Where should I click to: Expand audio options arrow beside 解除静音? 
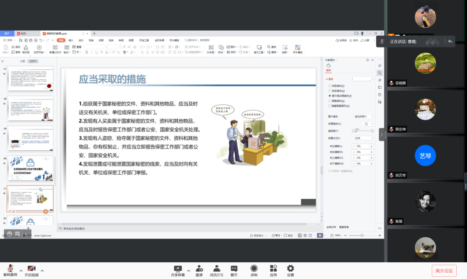(21, 271)
